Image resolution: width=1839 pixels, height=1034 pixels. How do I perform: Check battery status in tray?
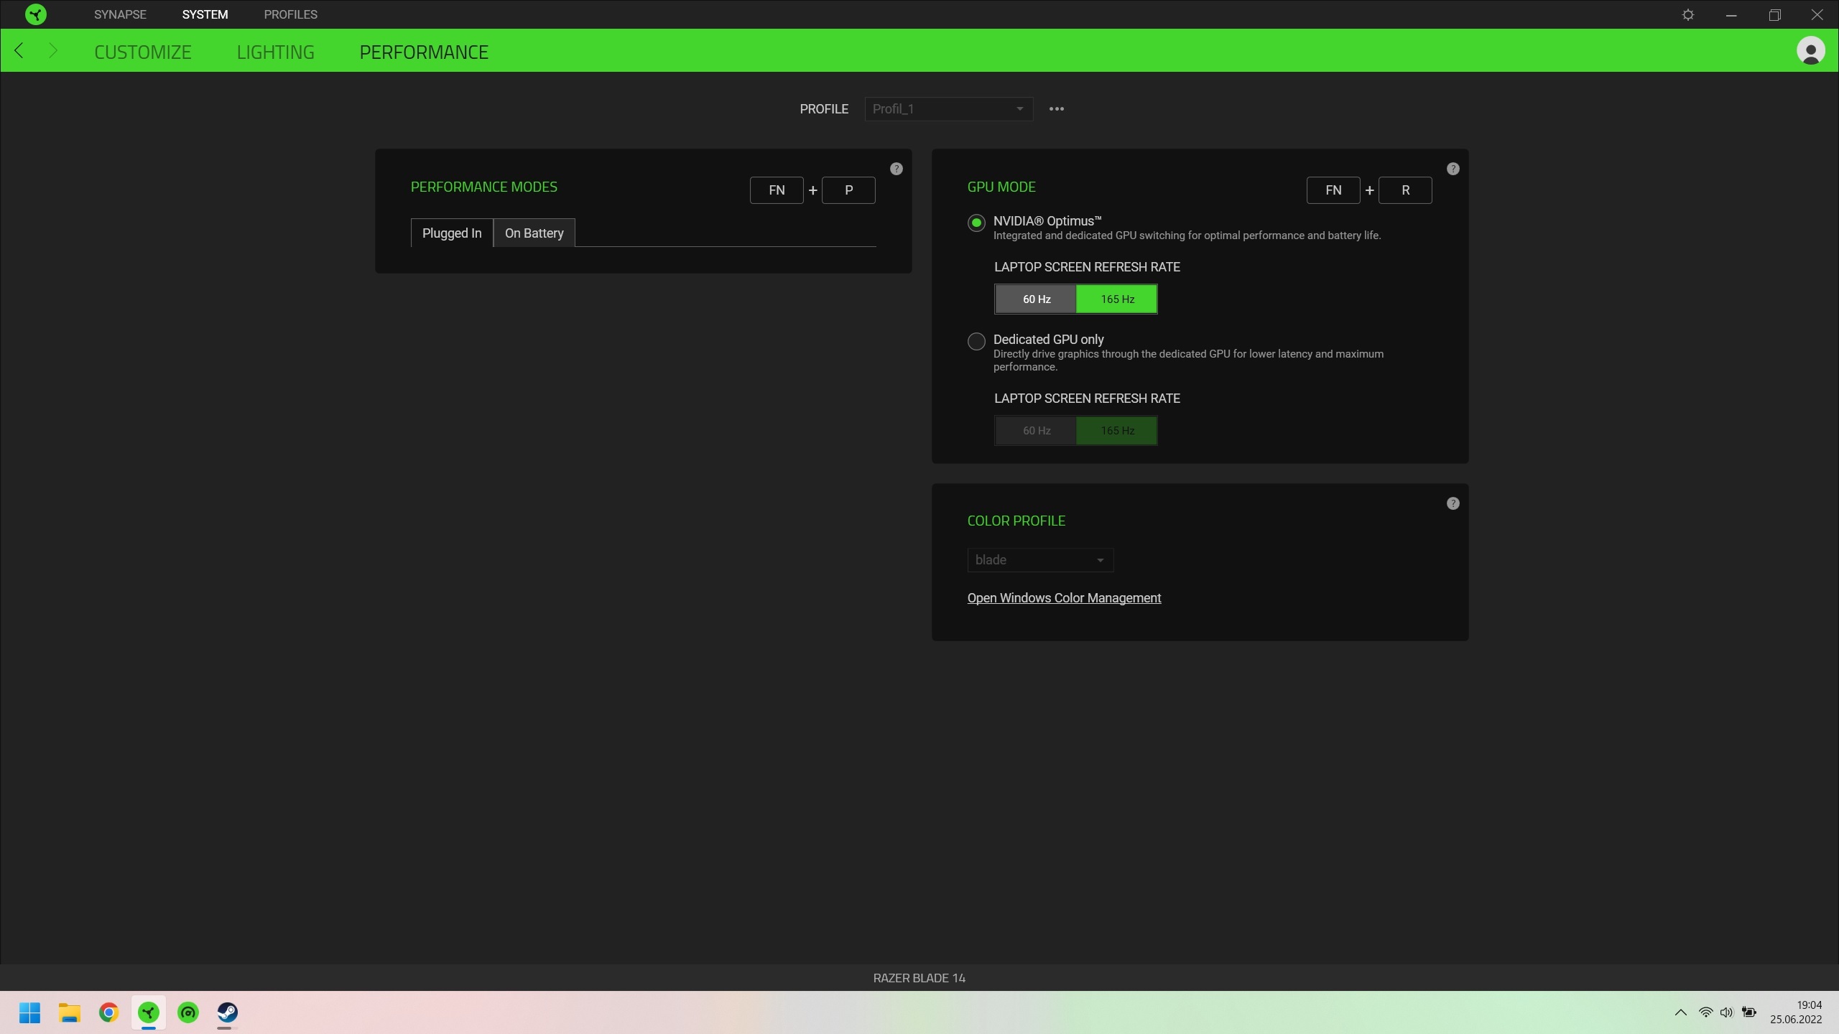click(x=1749, y=1012)
